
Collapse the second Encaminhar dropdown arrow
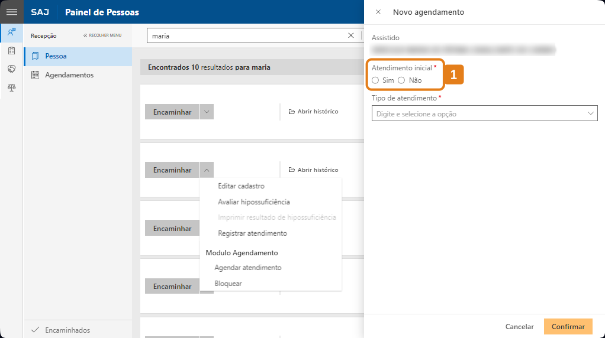[207, 170]
